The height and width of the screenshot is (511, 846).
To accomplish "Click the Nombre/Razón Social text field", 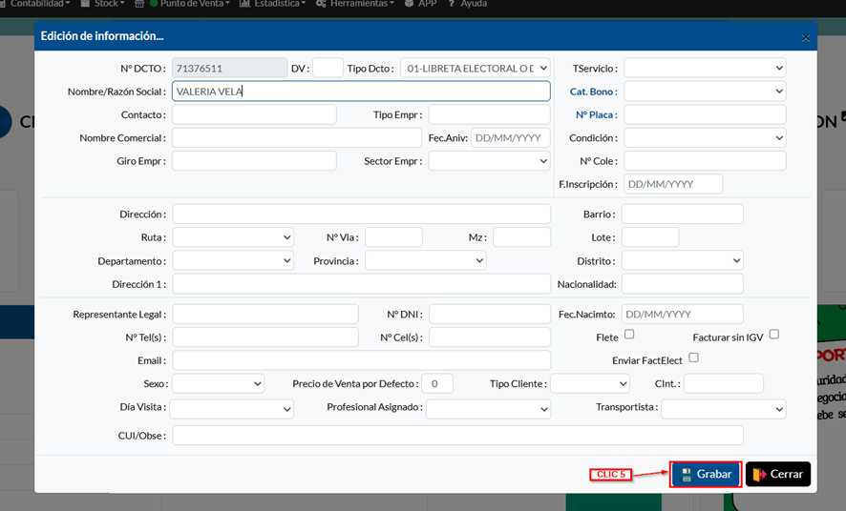I will coord(361,92).
